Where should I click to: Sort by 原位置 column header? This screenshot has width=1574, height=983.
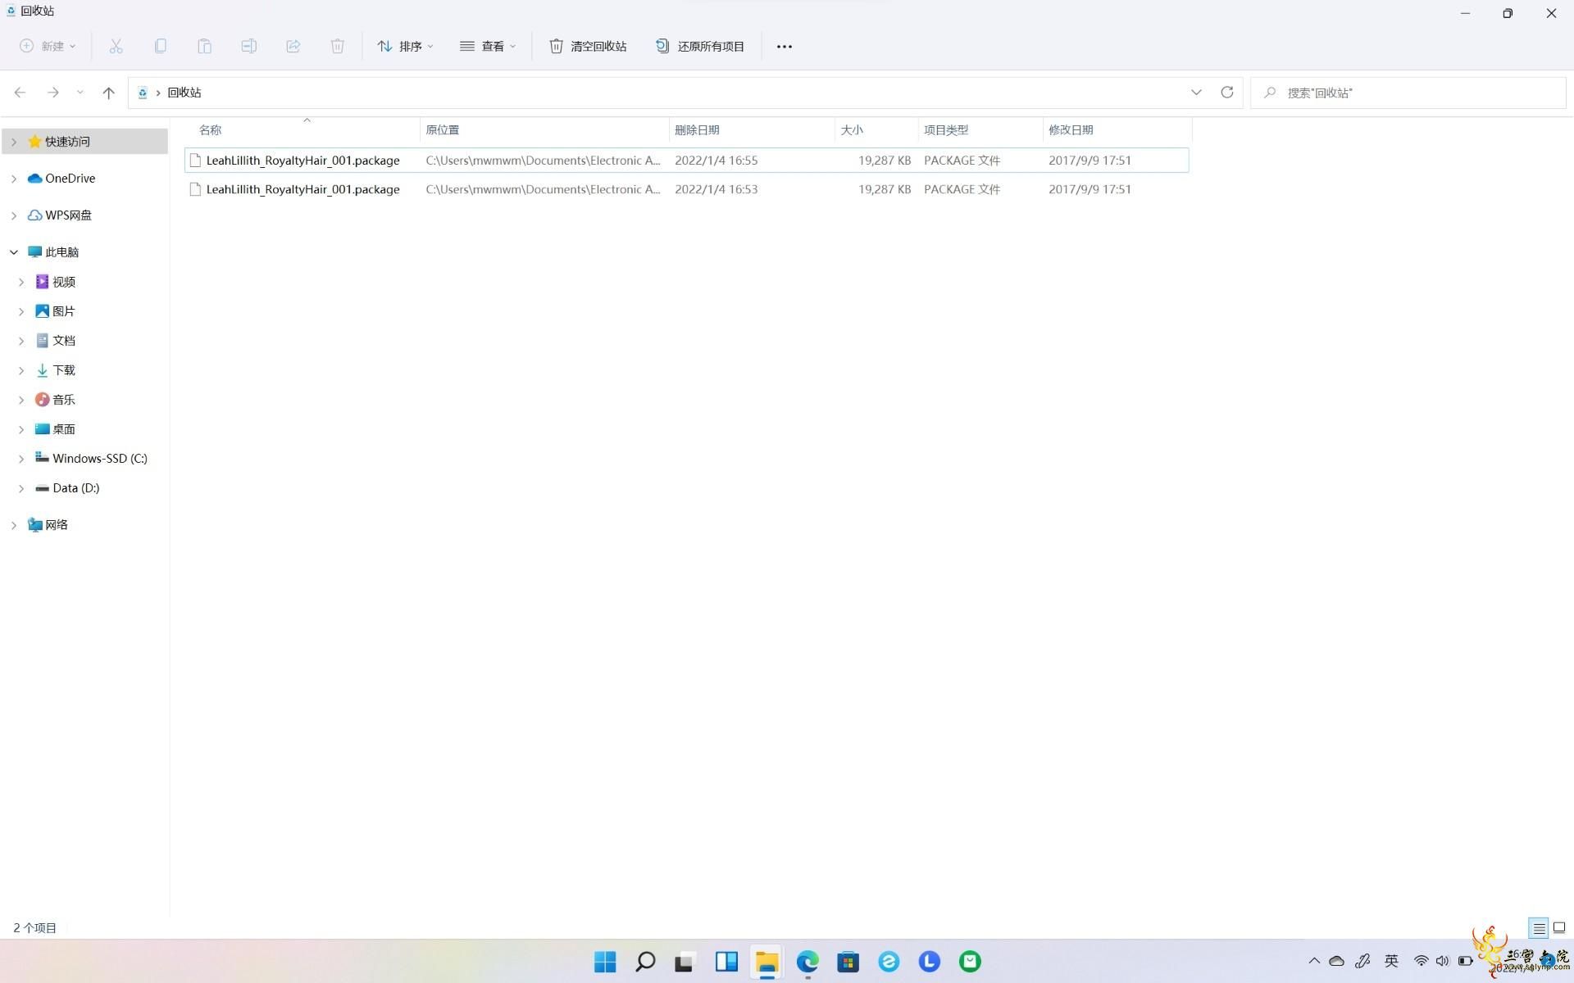tap(443, 130)
